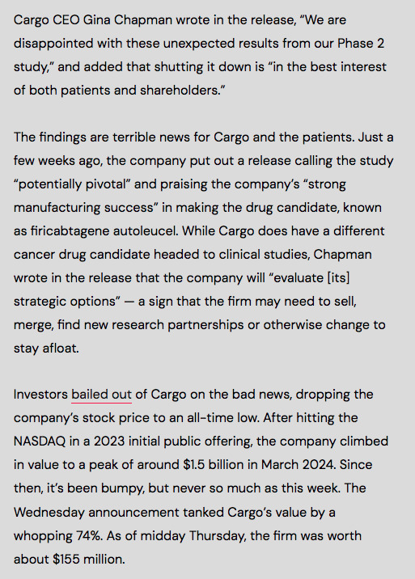Image resolution: width=415 pixels, height=579 pixels.
Task: Click the phrase "manufacturing success"
Action: [x=83, y=208]
